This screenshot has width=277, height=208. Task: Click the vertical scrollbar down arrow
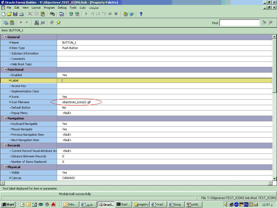(274, 178)
